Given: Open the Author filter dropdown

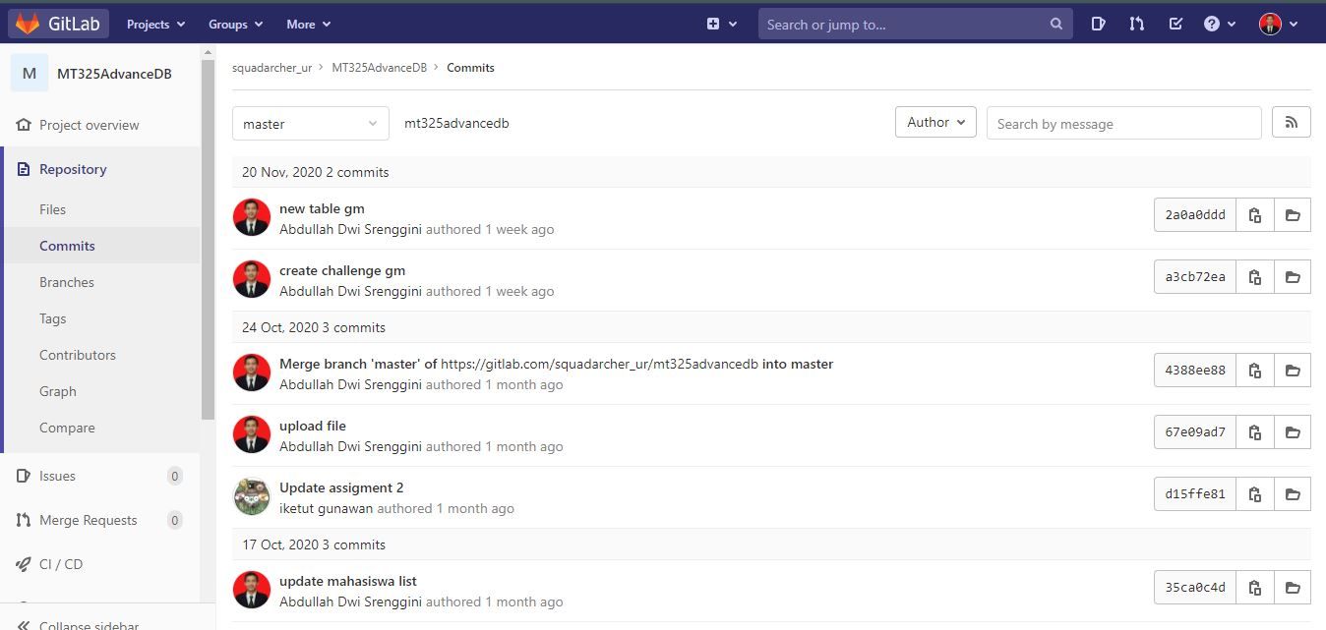Looking at the screenshot, I should tap(934, 123).
